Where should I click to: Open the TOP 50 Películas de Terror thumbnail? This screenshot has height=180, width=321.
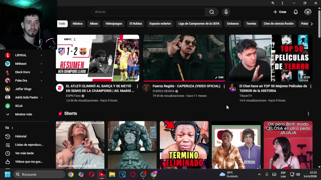[271, 58]
